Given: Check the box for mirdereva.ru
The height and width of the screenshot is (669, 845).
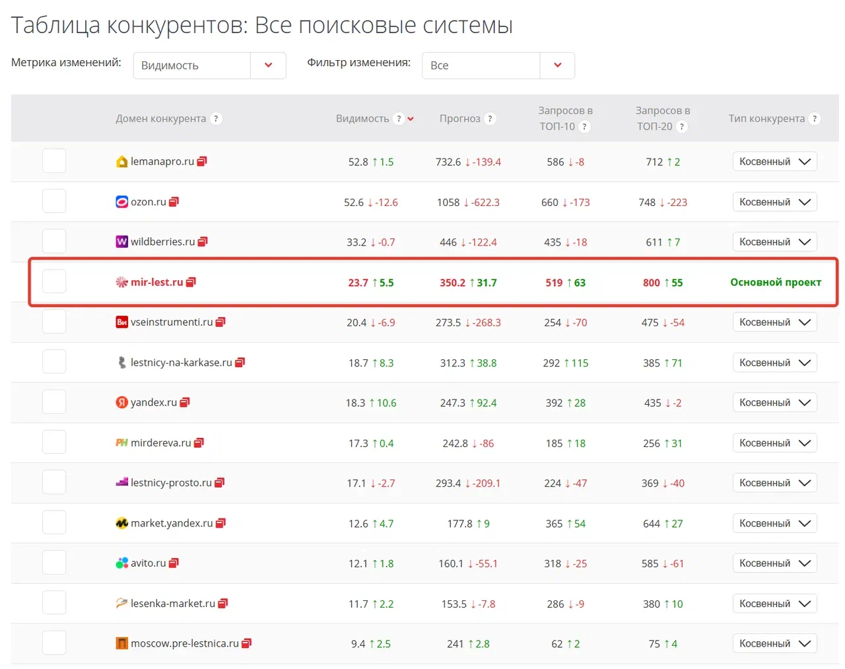Looking at the screenshot, I should tap(54, 442).
